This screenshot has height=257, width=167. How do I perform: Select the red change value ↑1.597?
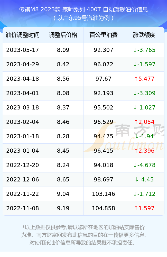pos(144,208)
